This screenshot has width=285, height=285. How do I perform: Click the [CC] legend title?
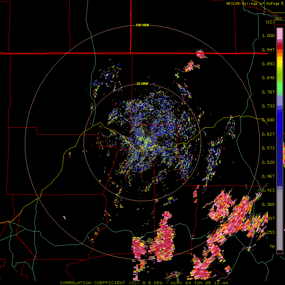pyautogui.click(x=270, y=22)
